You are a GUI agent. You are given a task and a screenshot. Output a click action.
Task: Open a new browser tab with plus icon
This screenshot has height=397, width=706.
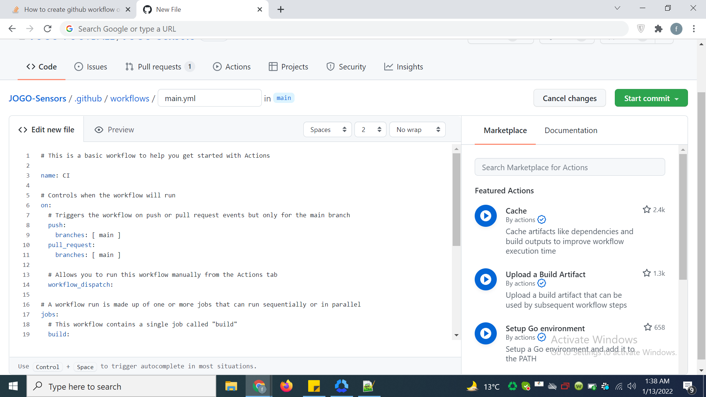[281, 10]
